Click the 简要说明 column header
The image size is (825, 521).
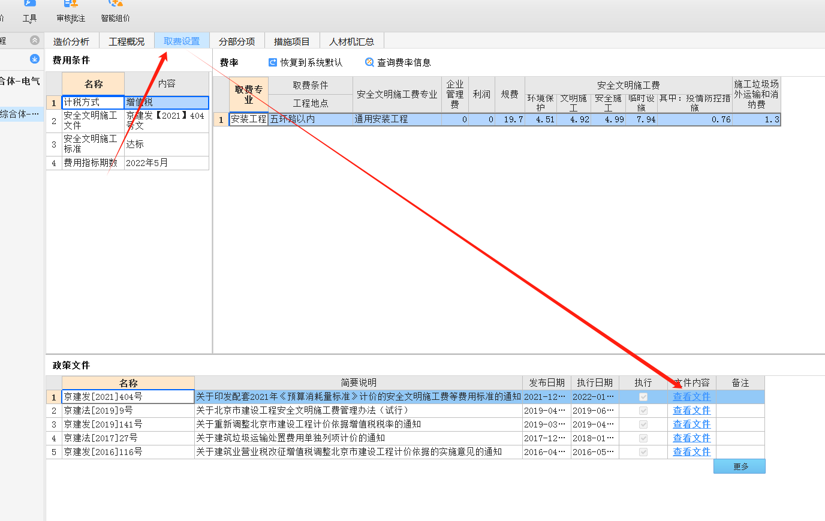[359, 383]
